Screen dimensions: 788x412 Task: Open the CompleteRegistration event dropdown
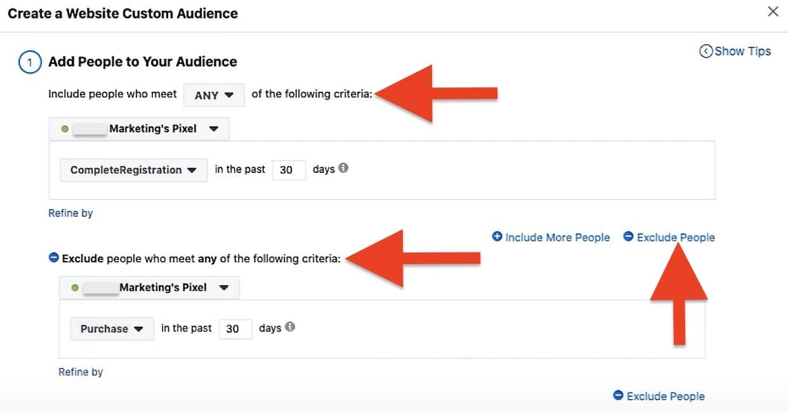pos(133,170)
